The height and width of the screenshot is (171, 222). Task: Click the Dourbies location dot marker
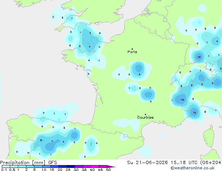[145, 114]
